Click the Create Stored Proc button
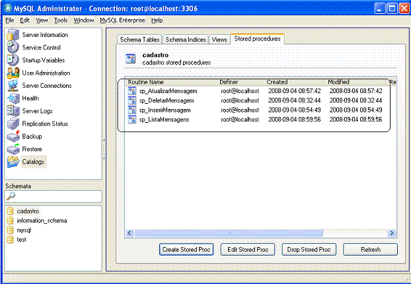This screenshot has width=411, height=284. [x=186, y=250]
